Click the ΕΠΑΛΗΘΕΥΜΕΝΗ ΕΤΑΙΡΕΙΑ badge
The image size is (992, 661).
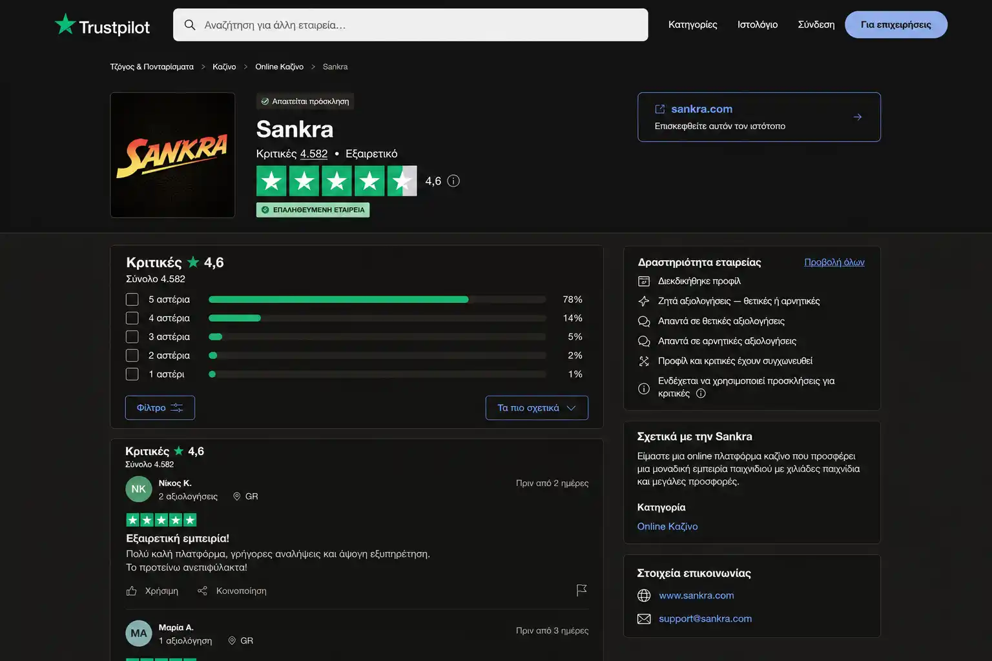point(313,210)
